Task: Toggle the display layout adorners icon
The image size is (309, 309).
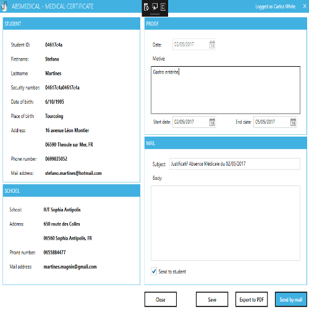Action: [163, 7]
